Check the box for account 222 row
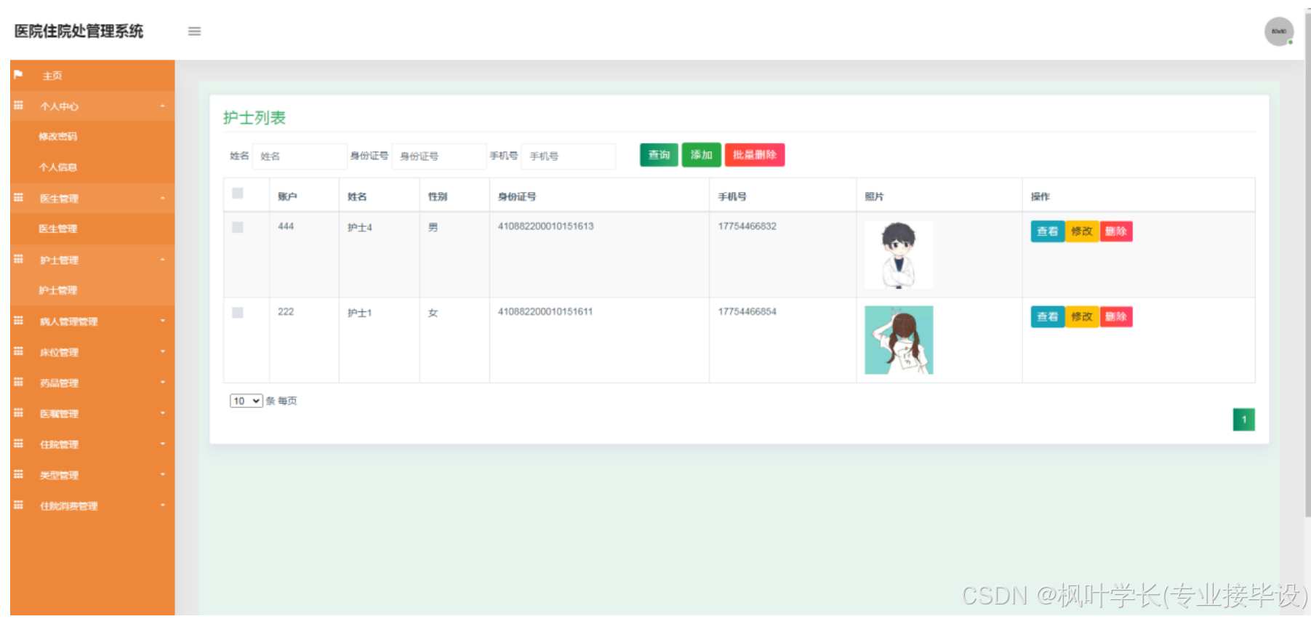 pyautogui.click(x=237, y=313)
